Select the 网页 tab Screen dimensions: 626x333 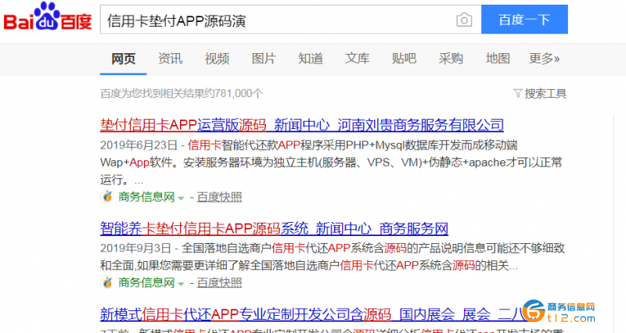124,59
